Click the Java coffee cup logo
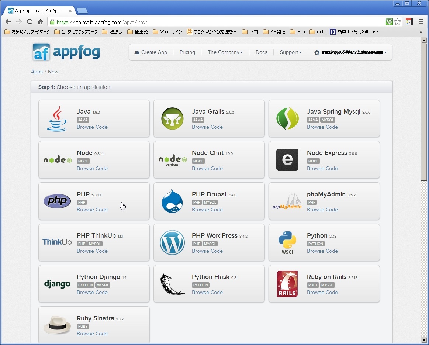Viewport: 429px width, 345px height. coord(57,119)
